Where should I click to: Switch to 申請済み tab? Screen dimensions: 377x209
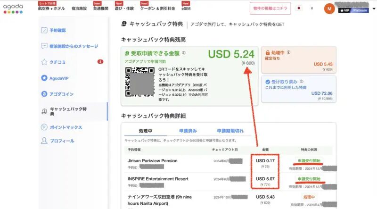click(188, 131)
